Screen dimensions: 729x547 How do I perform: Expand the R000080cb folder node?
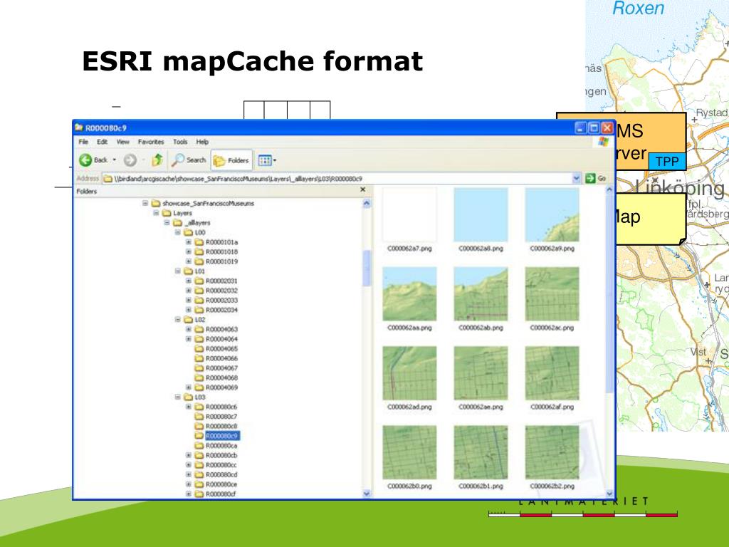click(188, 455)
